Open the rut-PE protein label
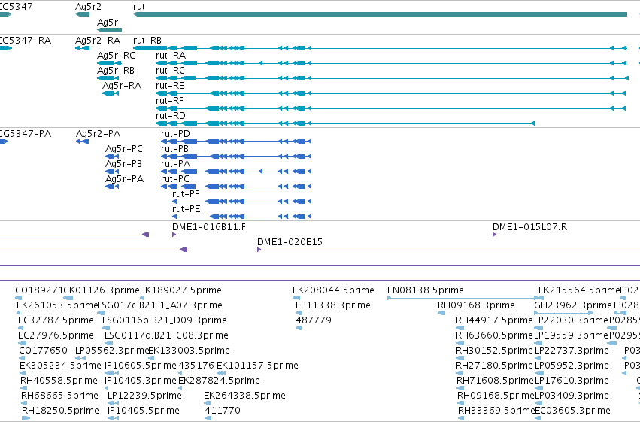The image size is (640, 422). point(186,209)
